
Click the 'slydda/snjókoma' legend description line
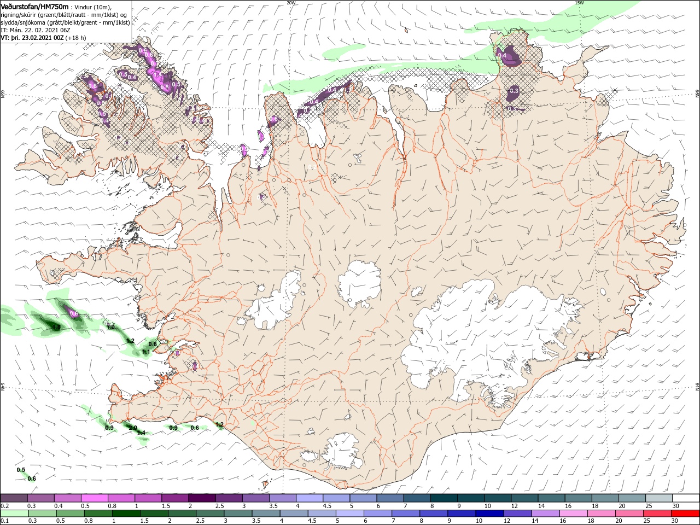(65, 22)
